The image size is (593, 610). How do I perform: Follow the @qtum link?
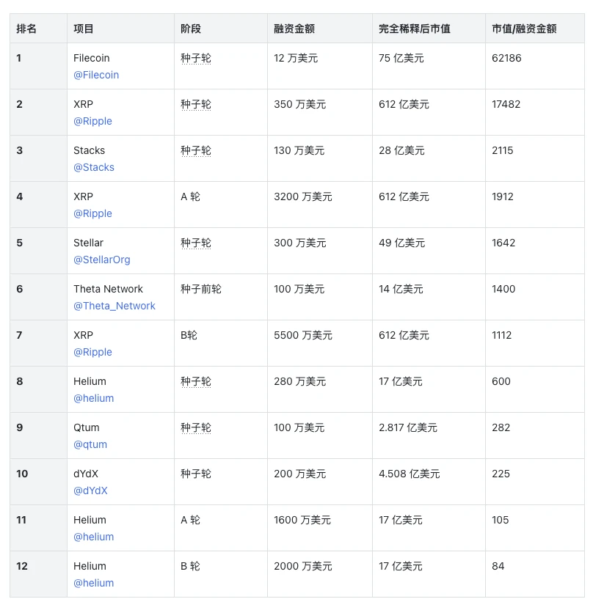(90, 444)
